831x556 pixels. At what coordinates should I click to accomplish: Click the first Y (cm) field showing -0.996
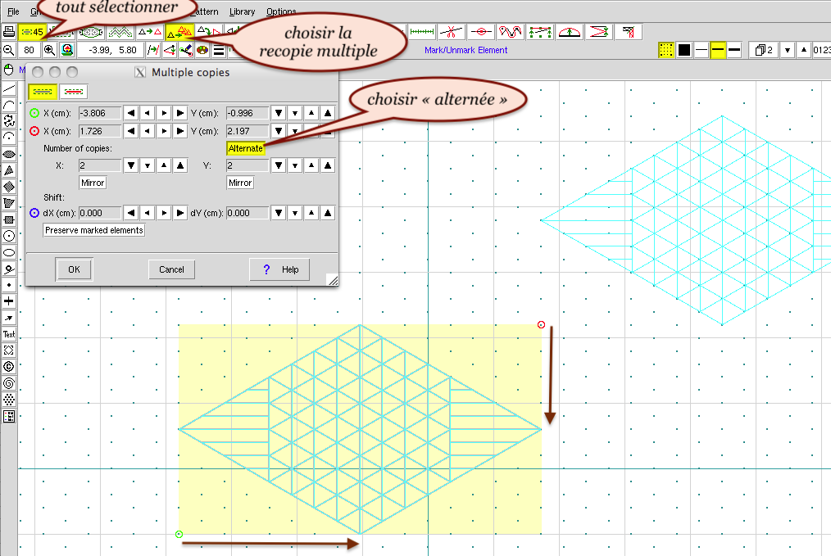click(x=247, y=113)
